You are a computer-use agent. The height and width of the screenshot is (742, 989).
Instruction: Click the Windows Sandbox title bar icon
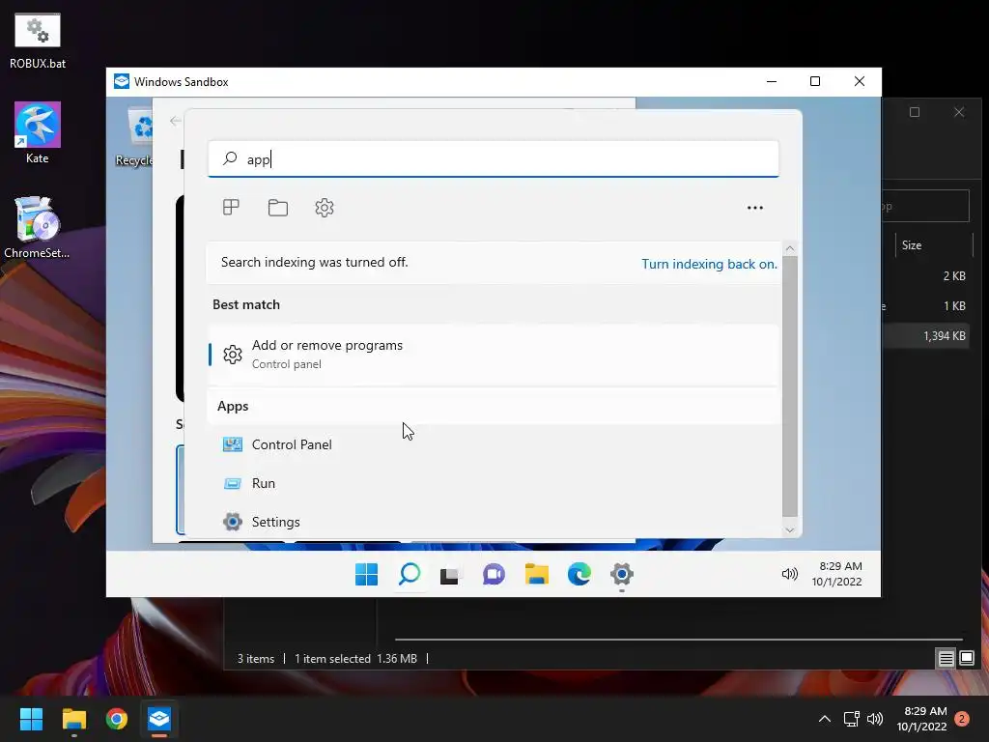[x=121, y=81]
